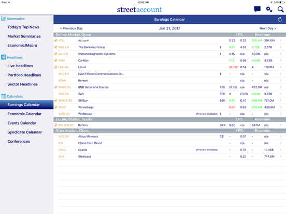Image resolution: width=286 pixels, height=214 pixels.
Task: Click the Jun 21, 2017 date
Action: [169, 28]
